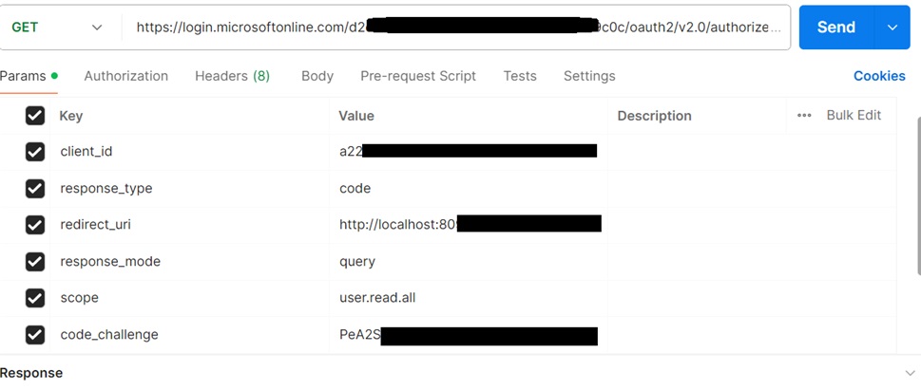Viewport: 921px width, 390px height.
Task: Disable the response_type parameter checkbox
Action: (x=35, y=188)
